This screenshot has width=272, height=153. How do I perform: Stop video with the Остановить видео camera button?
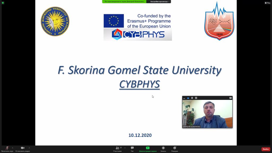23,149
